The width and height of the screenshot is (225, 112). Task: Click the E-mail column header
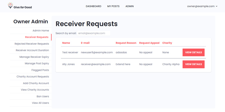coord(85,43)
